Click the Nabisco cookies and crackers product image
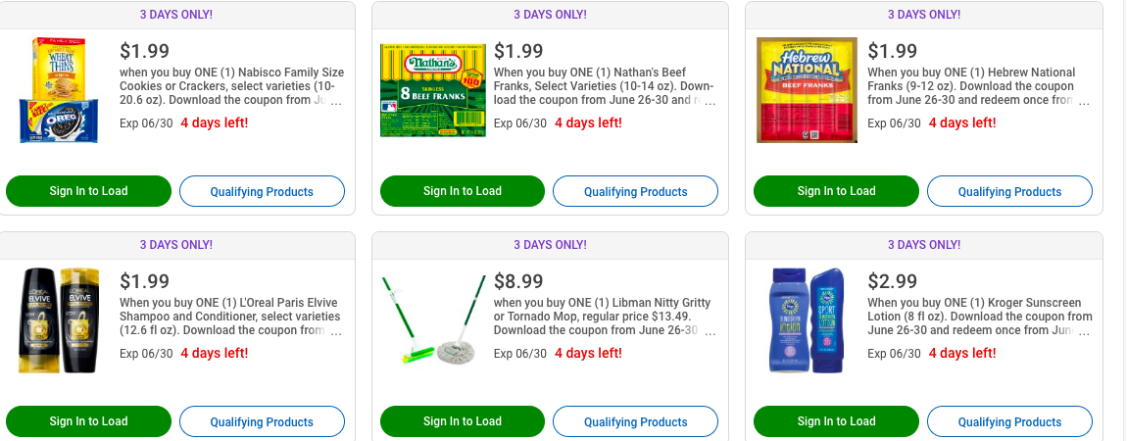Viewport: 1127px width, 441px height. coord(59,90)
